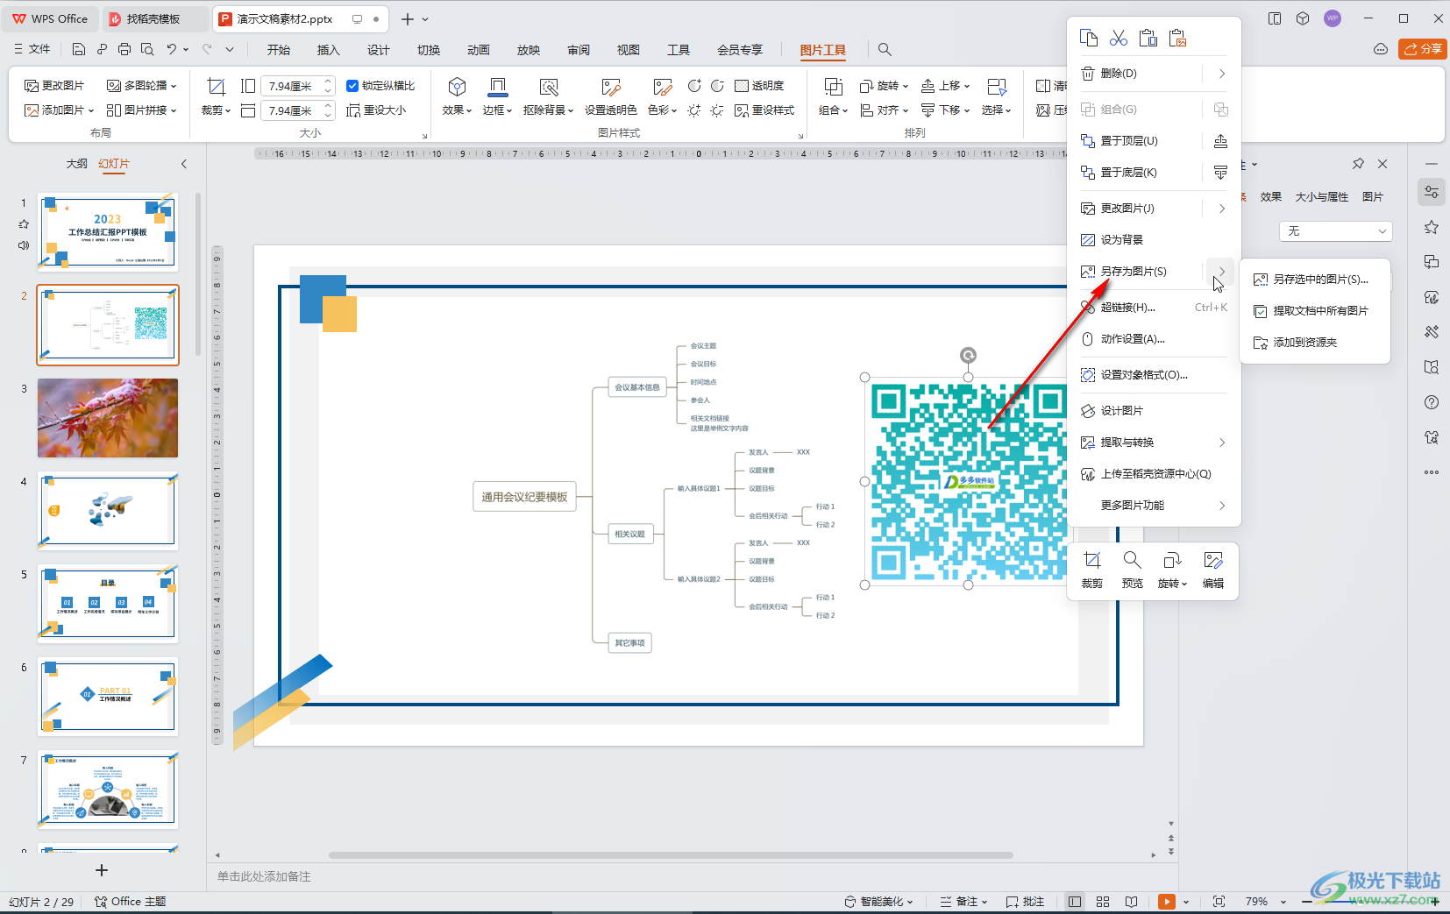Open the Picture Tools (图片工具) tab
Screen dimensions: 1450x914
[822, 50]
